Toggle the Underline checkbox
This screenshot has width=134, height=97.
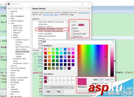click(x=73, y=36)
